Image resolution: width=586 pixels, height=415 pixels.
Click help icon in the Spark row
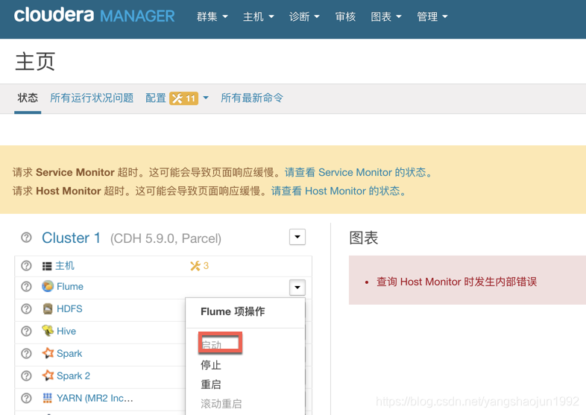coord(26,353)
